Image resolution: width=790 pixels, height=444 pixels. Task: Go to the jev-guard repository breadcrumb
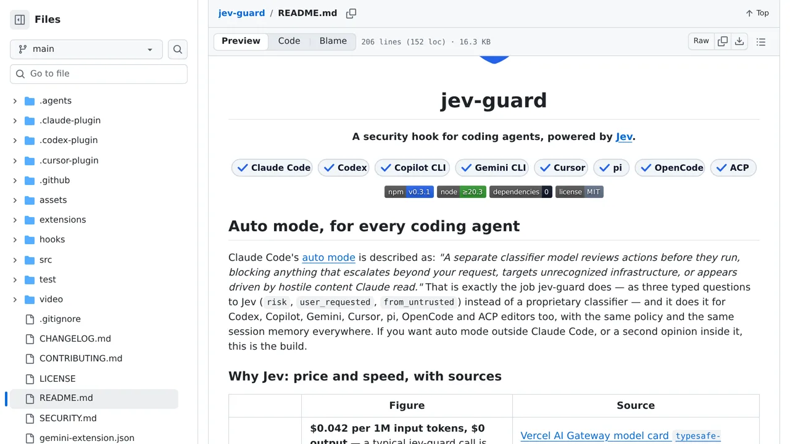tap(241, 13)
